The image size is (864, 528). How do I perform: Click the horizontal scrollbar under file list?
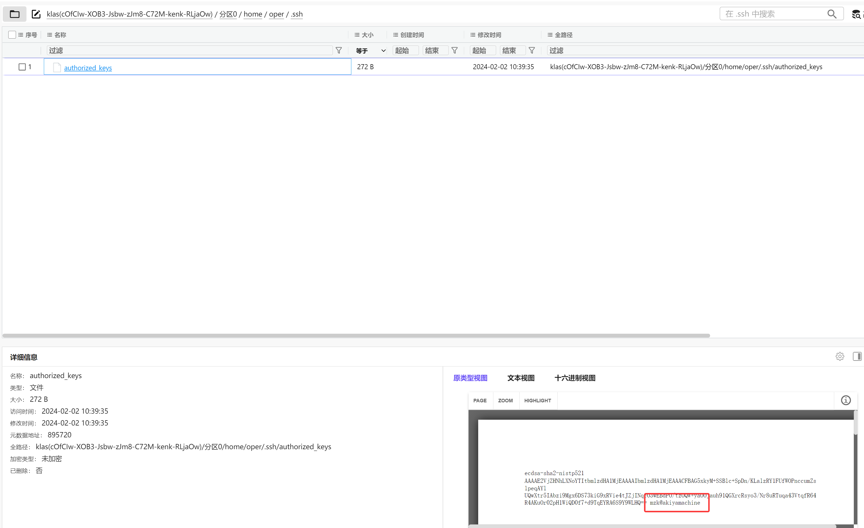[356, 335]
